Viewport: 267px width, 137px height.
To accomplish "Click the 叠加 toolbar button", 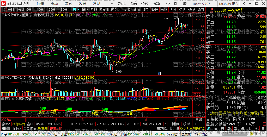I will tap(136, 10).
